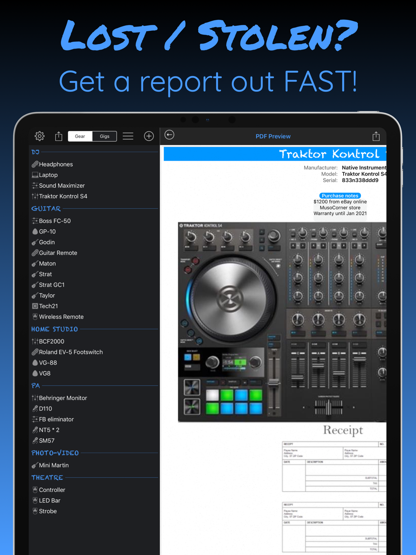
Task: Select the GUITAR section header
Action: [46, 208]
